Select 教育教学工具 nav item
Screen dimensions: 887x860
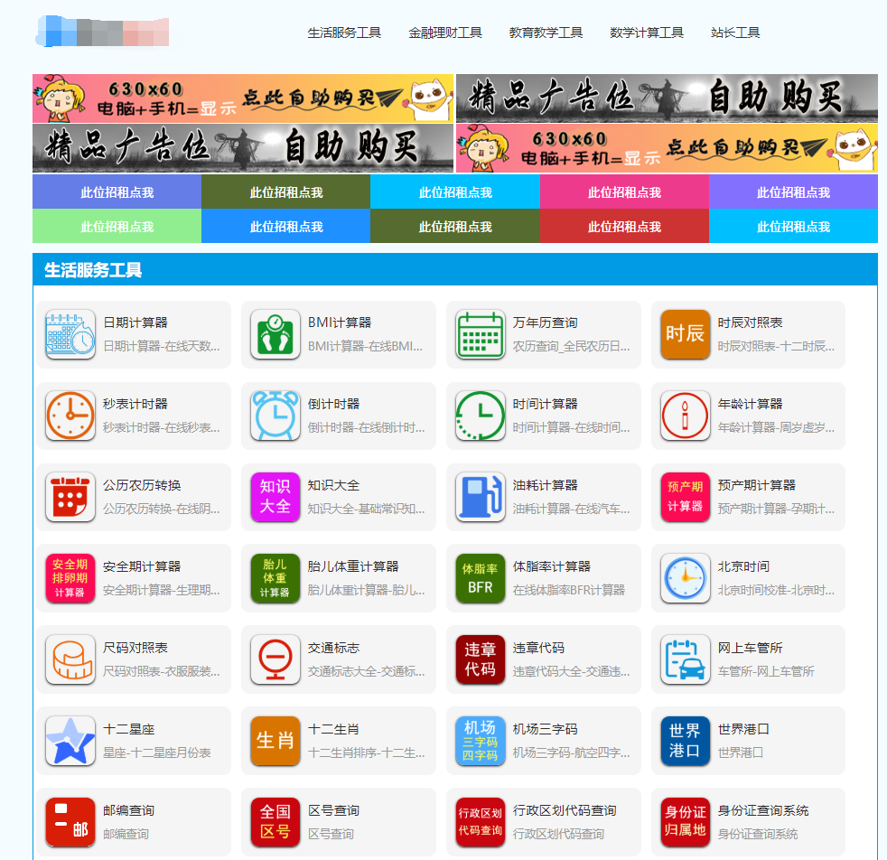pyautogui.click(x=546, y=33)
